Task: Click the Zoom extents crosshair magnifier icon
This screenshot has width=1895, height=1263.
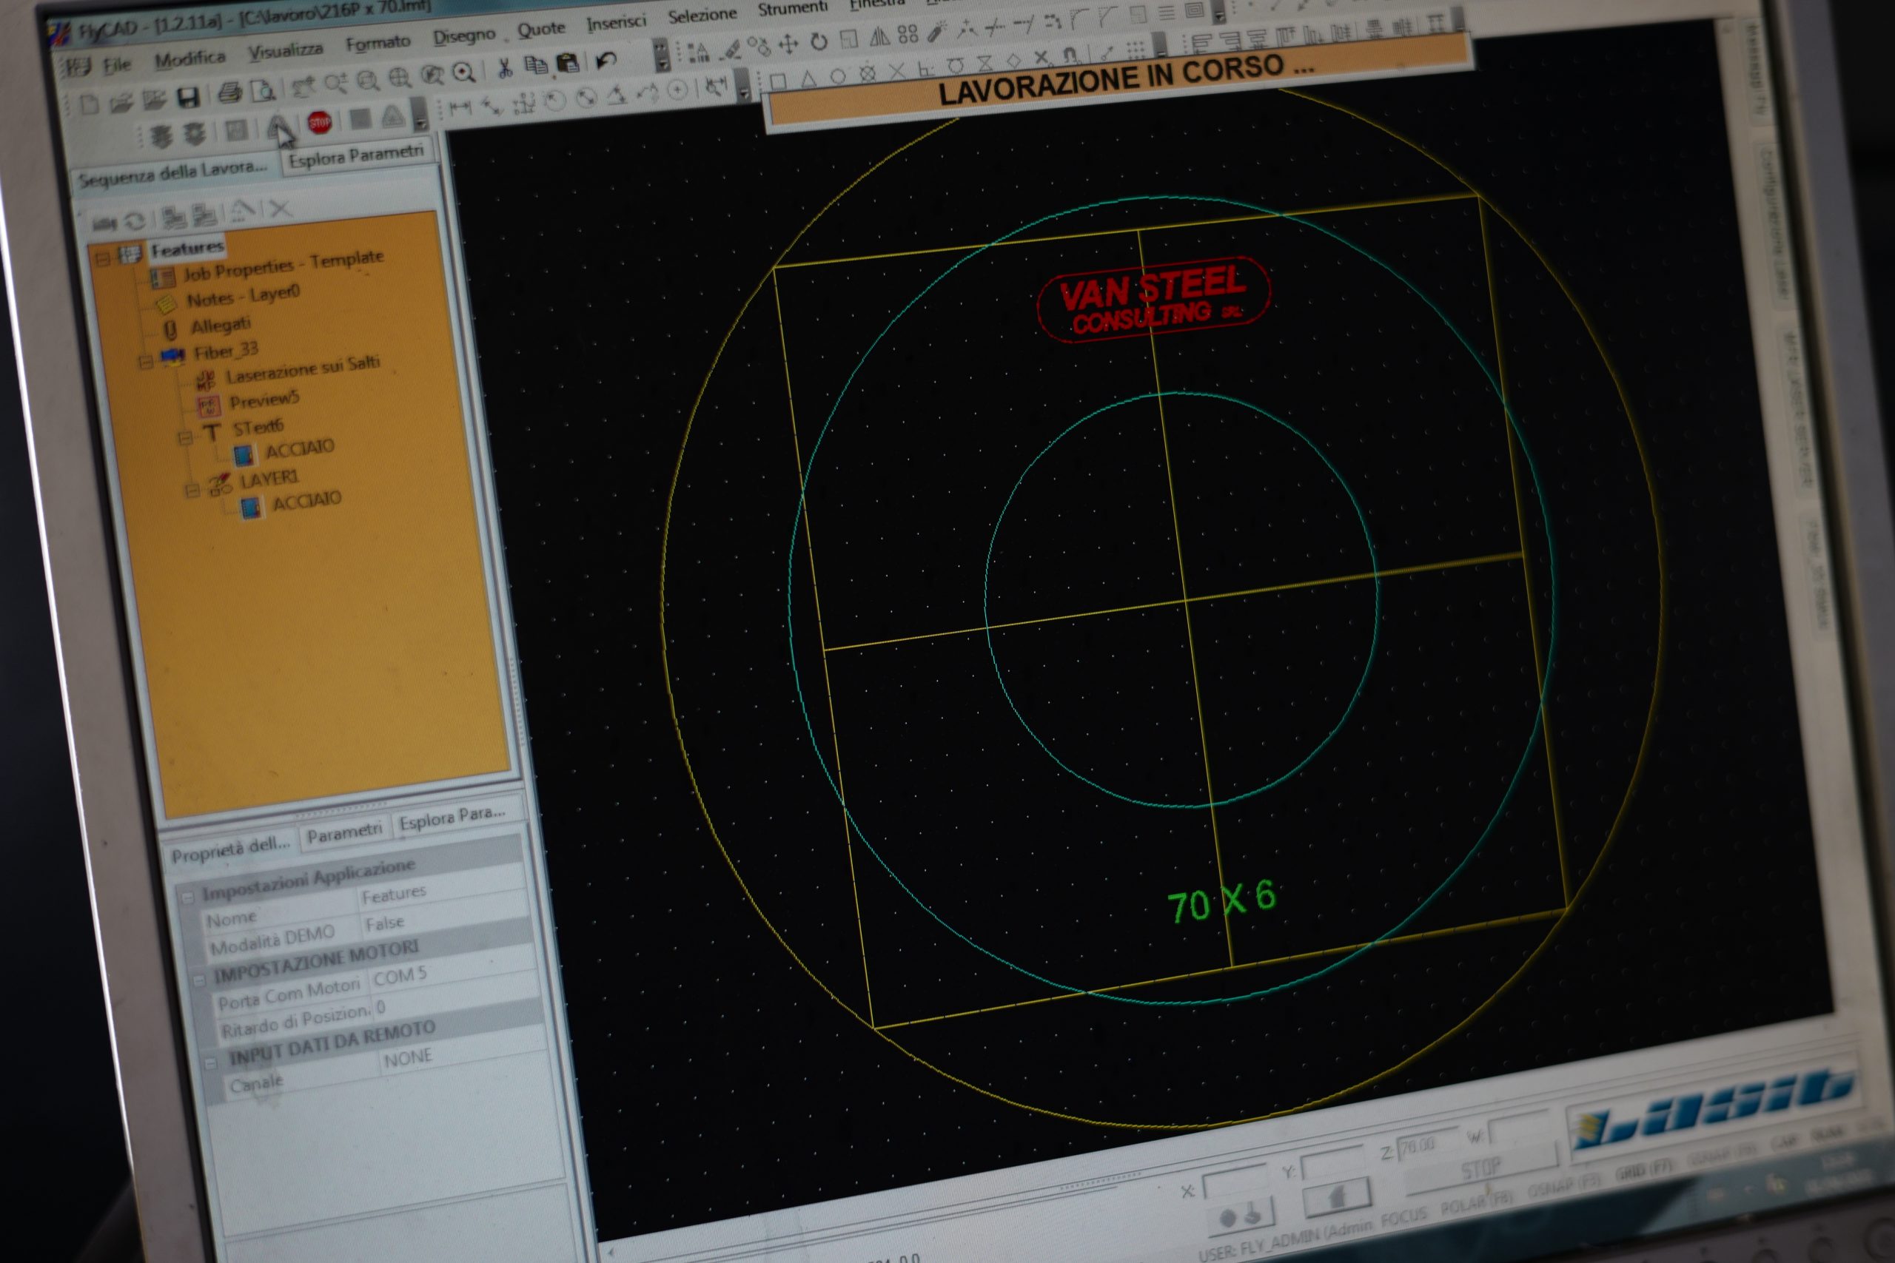Action: click(400, 78)
